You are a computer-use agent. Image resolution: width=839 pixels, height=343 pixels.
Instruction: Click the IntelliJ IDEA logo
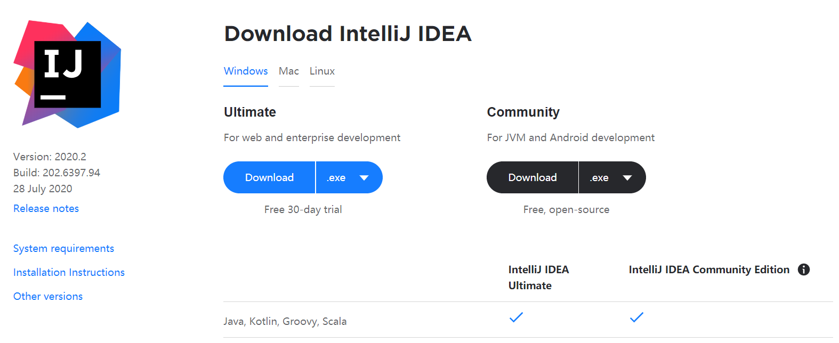pos(67,74)
